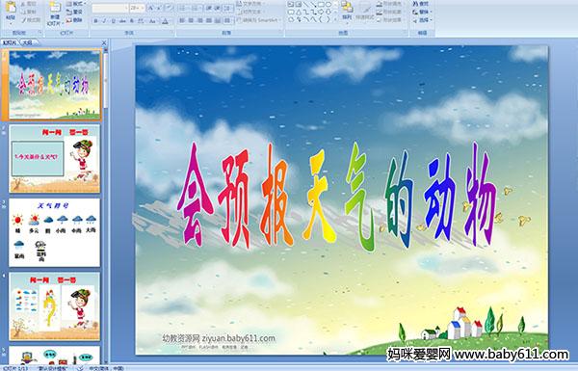Screen dimensions: 578x371
Task: Click the Font Color letter A swatch
Action: coord(165,21)
